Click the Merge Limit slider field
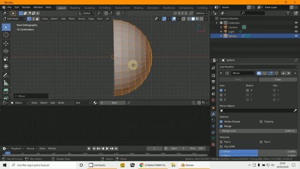The height and width of the screenshot is (169, 300). point(258,131)
